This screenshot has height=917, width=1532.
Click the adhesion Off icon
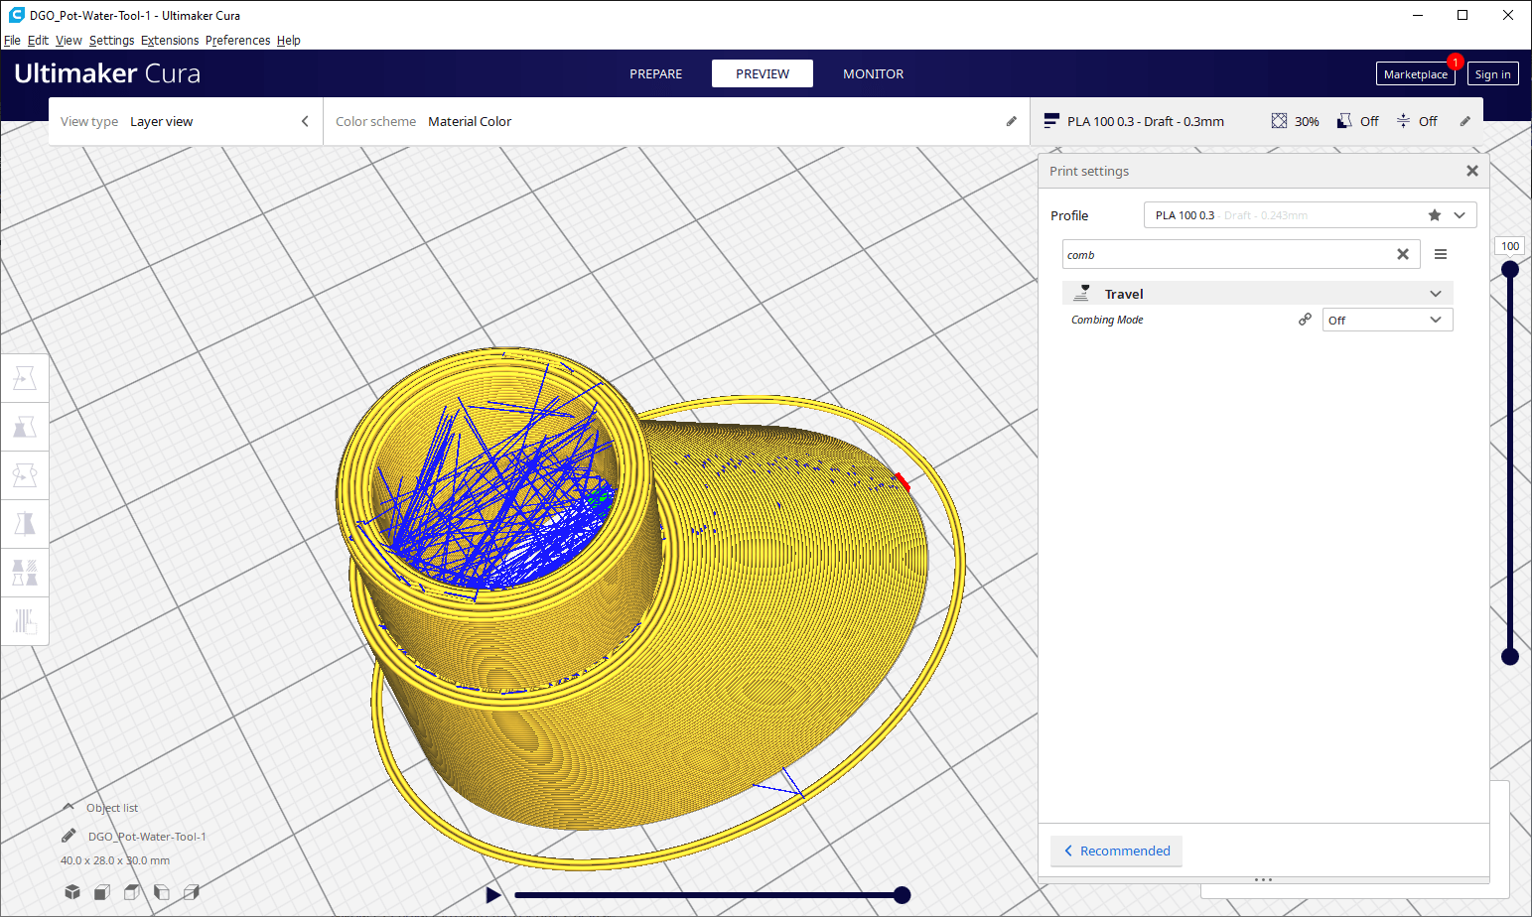(x=1403, y=121)
